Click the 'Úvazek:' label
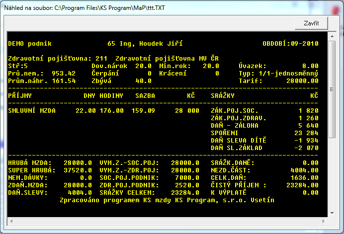344x234 pixels. coord(253,66)
